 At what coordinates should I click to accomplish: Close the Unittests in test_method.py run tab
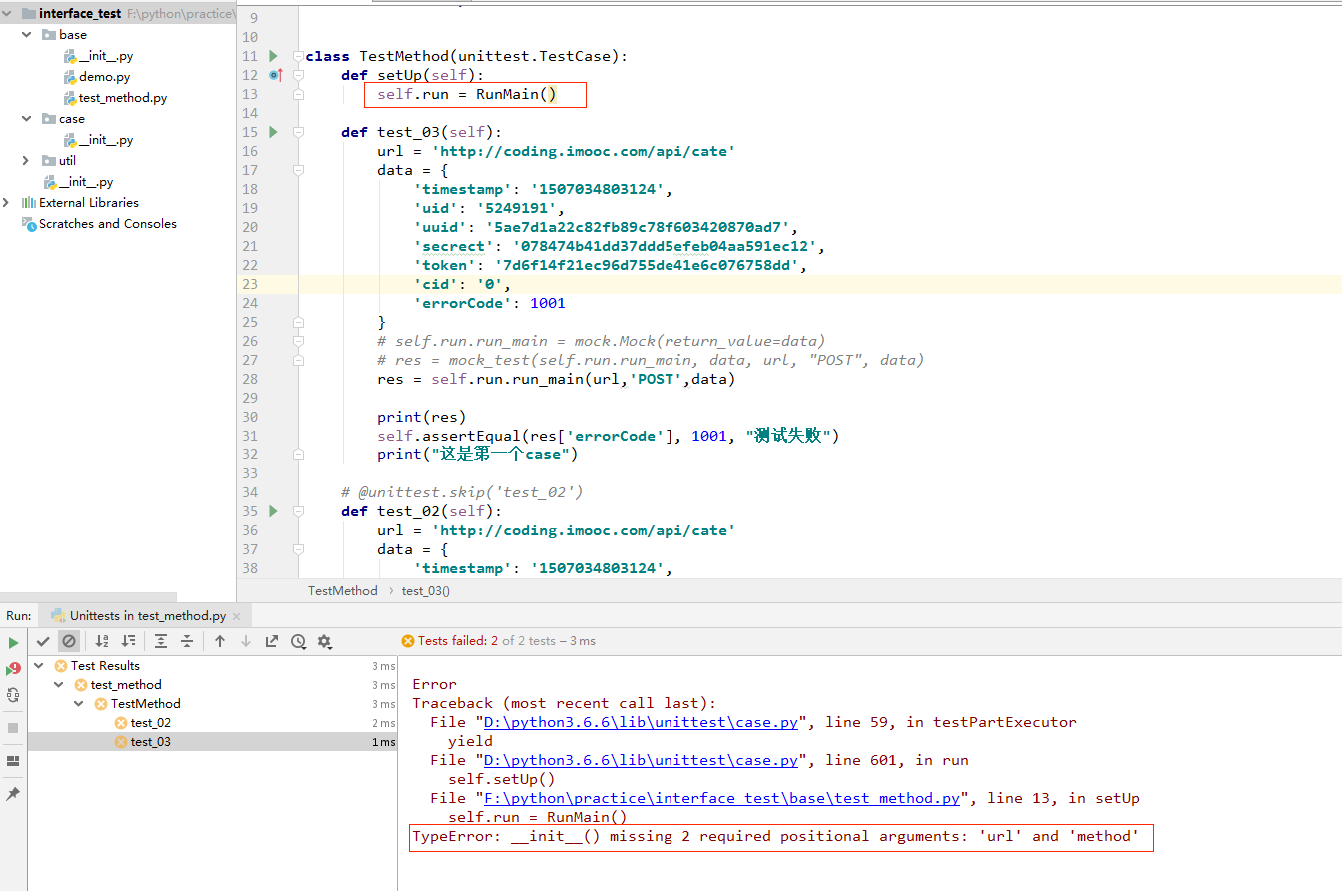point(238,616)
